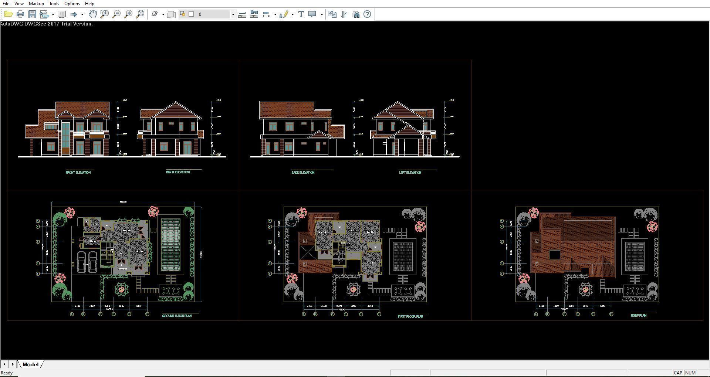Click the Open file folder icon
This screenshot has height=377, width=710.
coord(9,14)
